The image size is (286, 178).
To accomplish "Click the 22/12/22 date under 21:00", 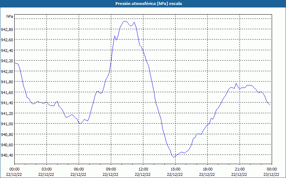I will 239,174.
